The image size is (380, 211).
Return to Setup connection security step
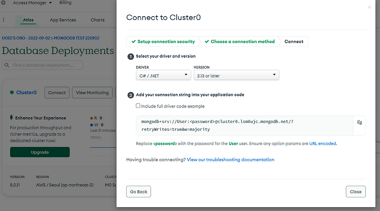(x=163, y=42)
